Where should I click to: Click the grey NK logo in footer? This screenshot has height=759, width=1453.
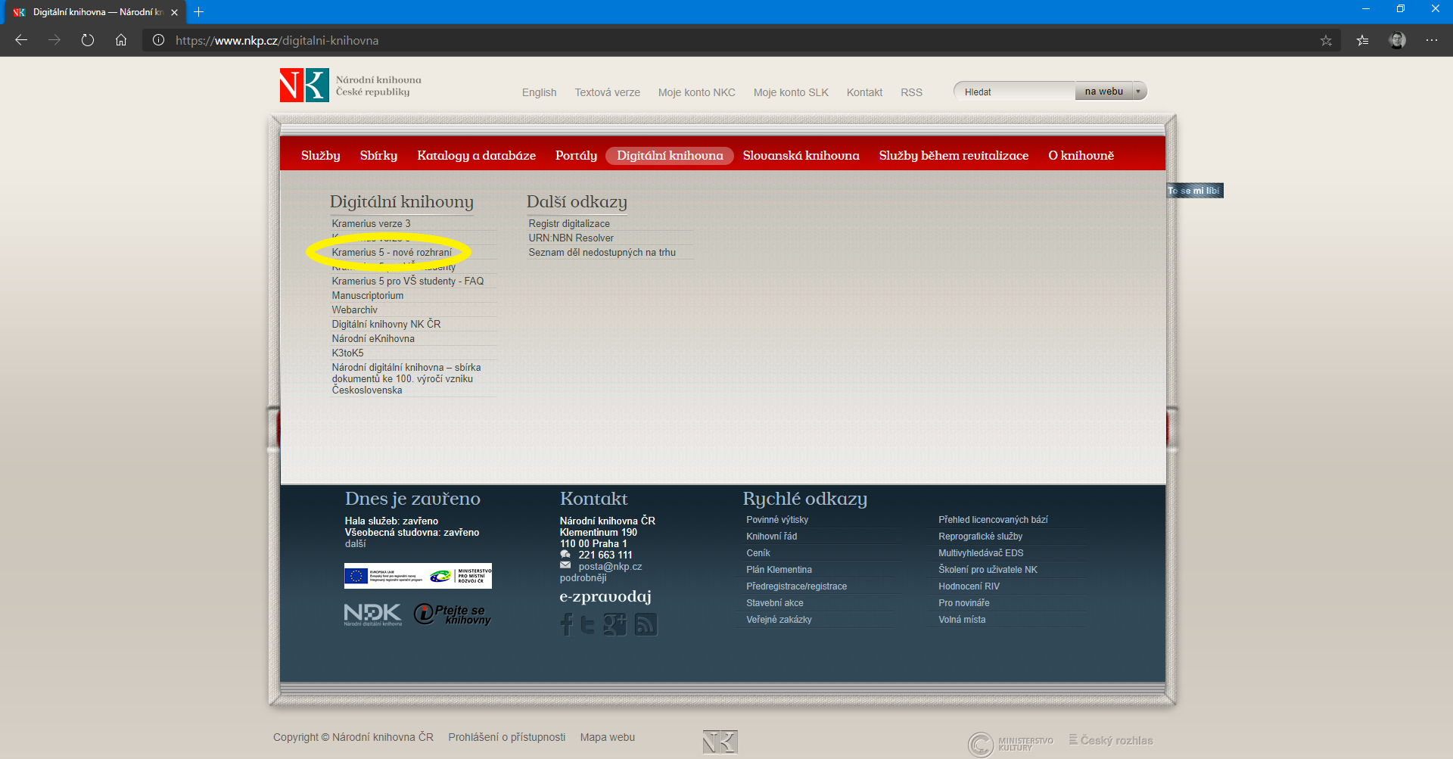click(x=720, y=742)
